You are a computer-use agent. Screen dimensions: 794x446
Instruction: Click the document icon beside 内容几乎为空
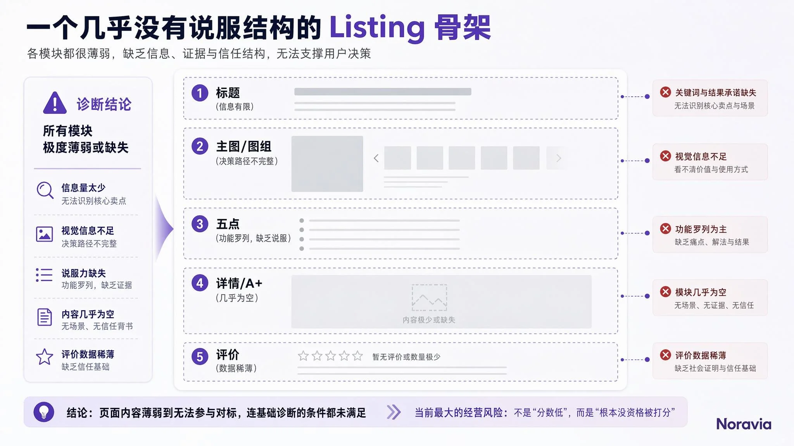44,317
